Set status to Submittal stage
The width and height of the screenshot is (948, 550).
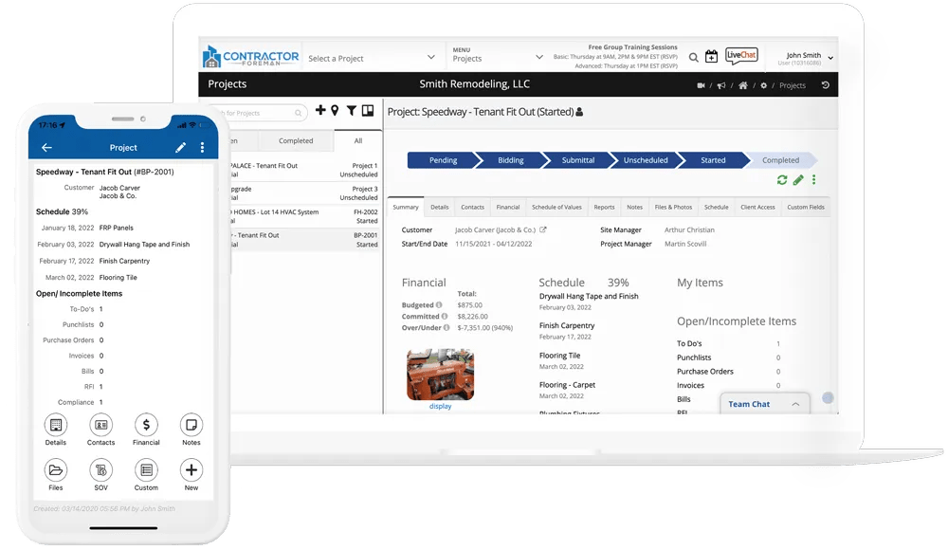pos(578,160)
